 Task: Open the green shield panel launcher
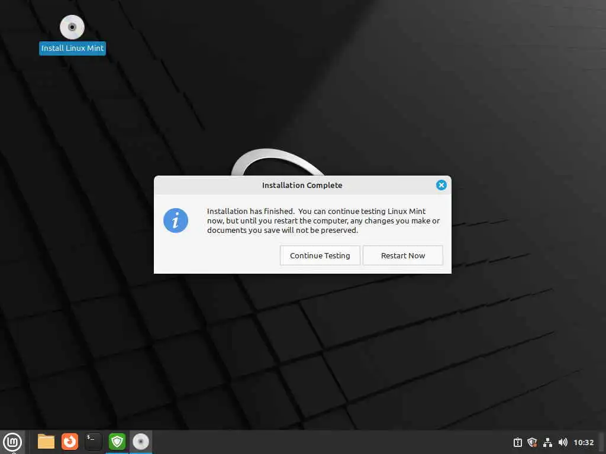coord(117,442)
